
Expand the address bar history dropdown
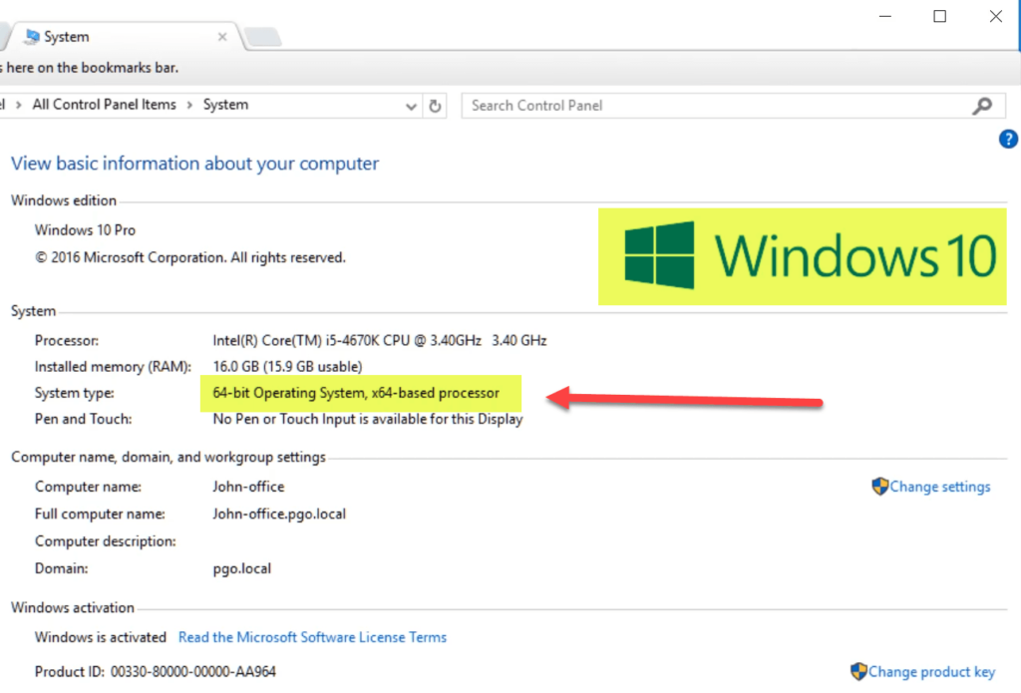(x=412, y=106)
